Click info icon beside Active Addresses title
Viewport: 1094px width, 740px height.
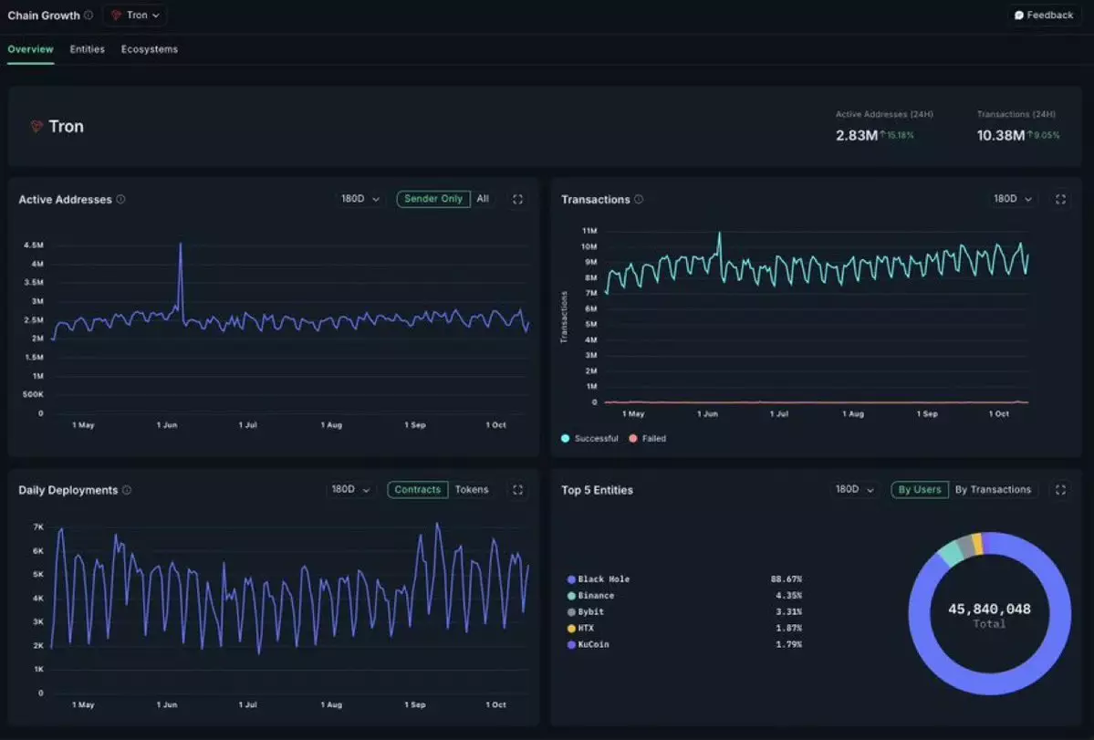[121, 200]
